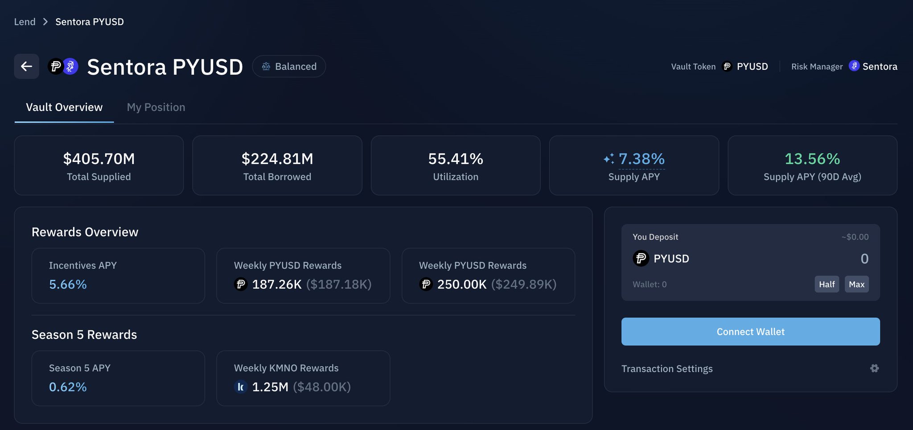Click the back arrow button
The height and width of the screenshot is (430, 913).
click(26, 66)
